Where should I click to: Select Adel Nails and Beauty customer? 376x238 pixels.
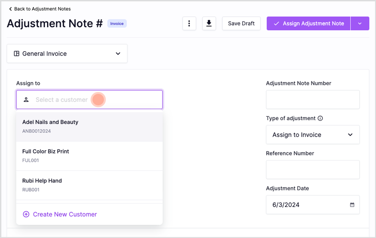click(x=89, y=126)
